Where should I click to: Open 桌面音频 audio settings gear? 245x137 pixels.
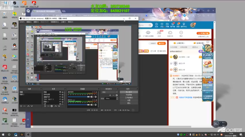click(96, 97)
